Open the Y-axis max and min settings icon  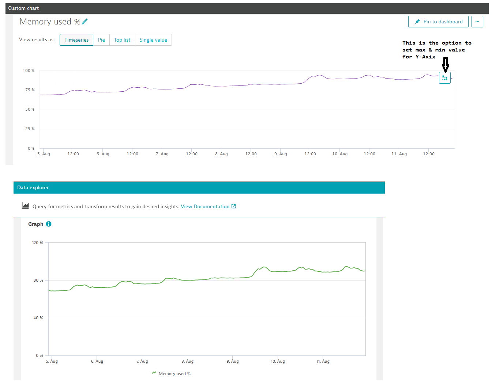click(x=445, y=77)
